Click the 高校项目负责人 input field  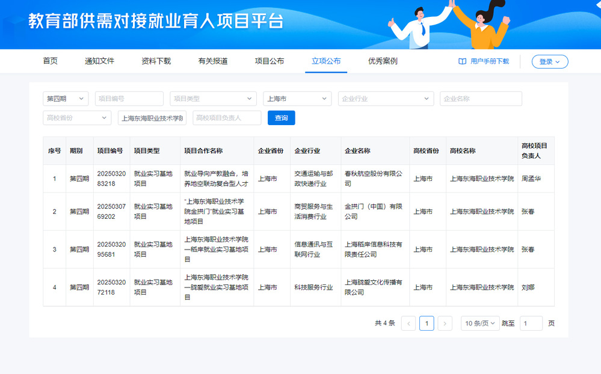click(x=227, y=118)
